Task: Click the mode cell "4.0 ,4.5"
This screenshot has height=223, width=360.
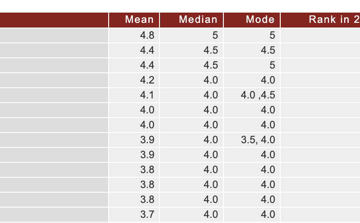Action: [258, 95]
